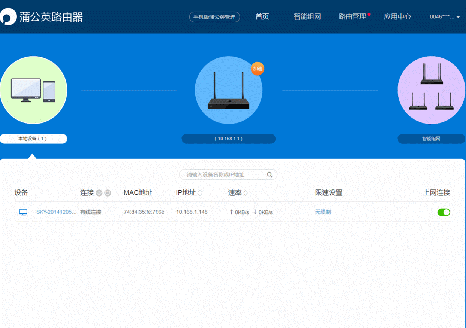Click the computer icon of SKY device
The image size is (466, 328).
pos(22,212)
